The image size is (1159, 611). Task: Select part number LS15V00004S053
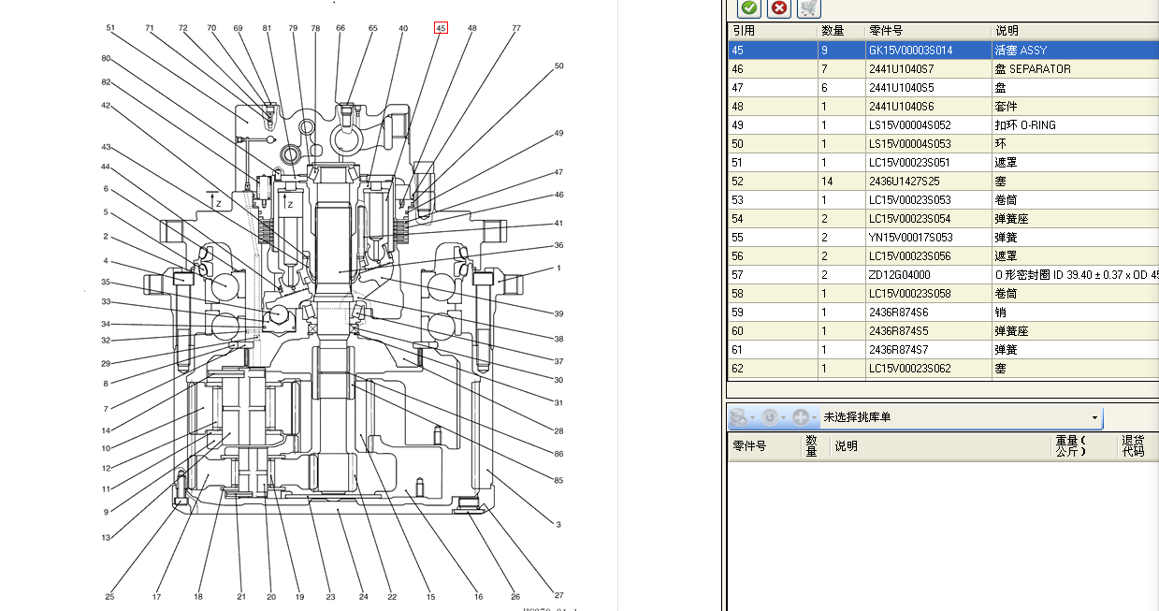(909, 144)
